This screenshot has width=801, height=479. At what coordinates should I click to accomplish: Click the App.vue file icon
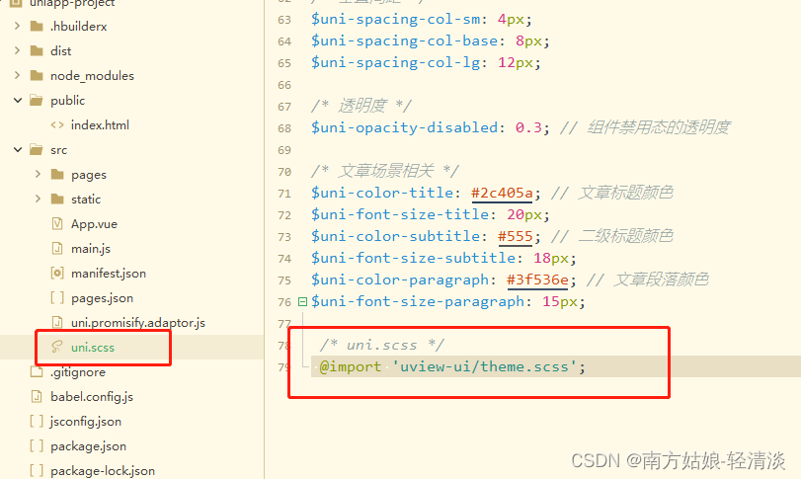pyautogui.click(x=57, y=223)
